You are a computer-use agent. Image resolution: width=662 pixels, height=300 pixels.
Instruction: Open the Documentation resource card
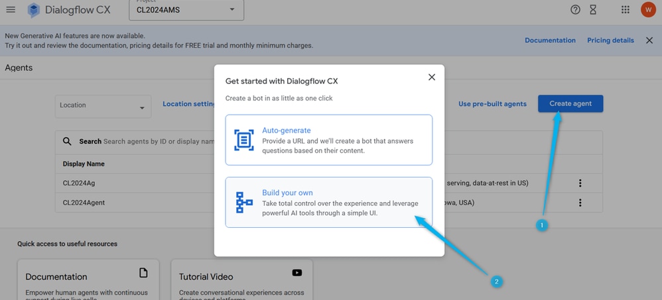[x=88, y=279]
